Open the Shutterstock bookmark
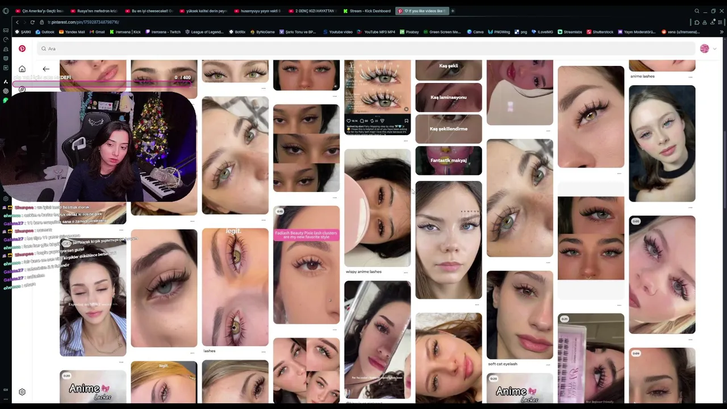The width and height of the screenshot is (727, 409). point(600,32)
